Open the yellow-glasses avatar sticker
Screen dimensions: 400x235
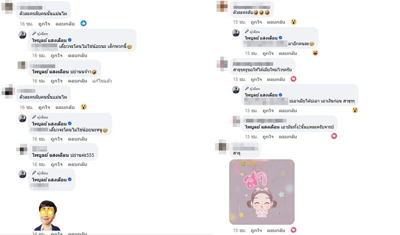point(47,215)
